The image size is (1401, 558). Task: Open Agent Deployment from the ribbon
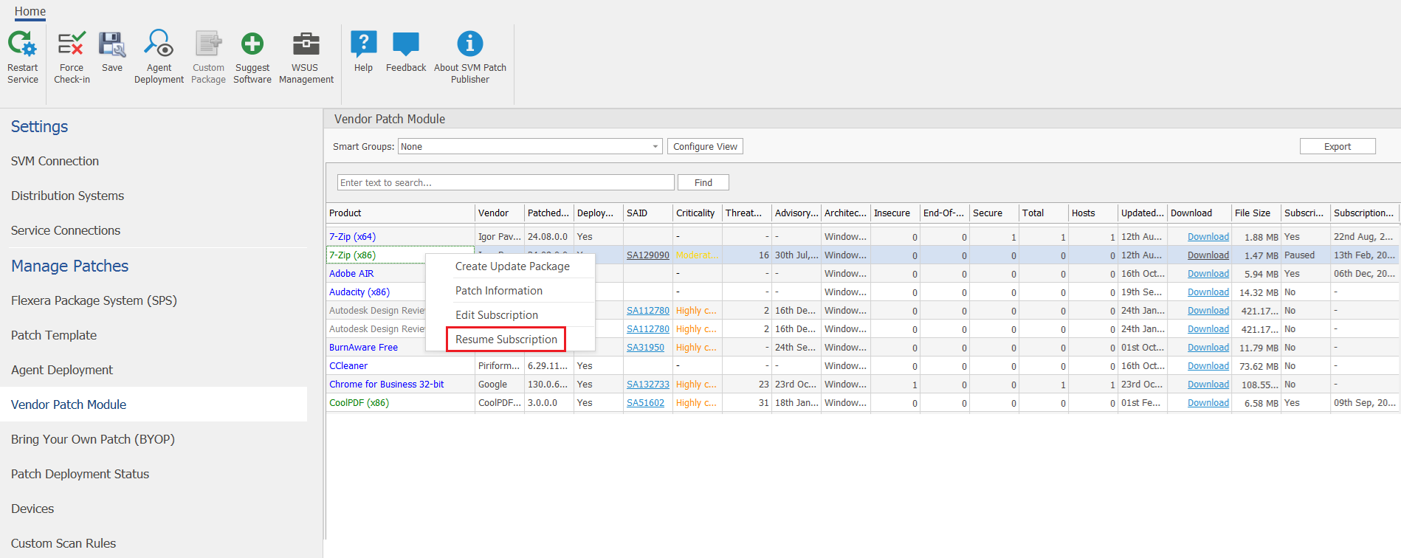[159, 45]
